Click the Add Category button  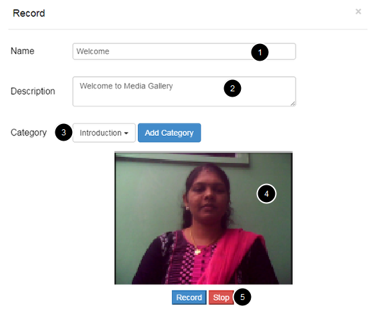(x=169, y=133)
